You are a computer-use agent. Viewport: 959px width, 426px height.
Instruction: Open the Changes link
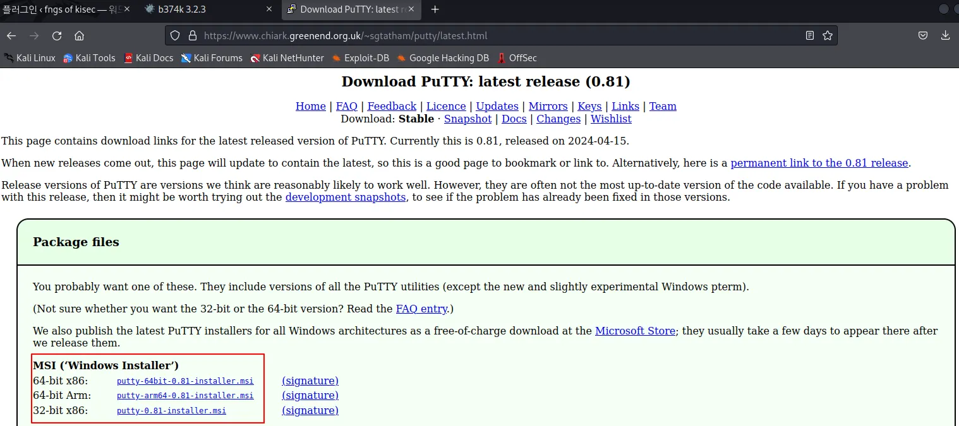pos(558,119)
